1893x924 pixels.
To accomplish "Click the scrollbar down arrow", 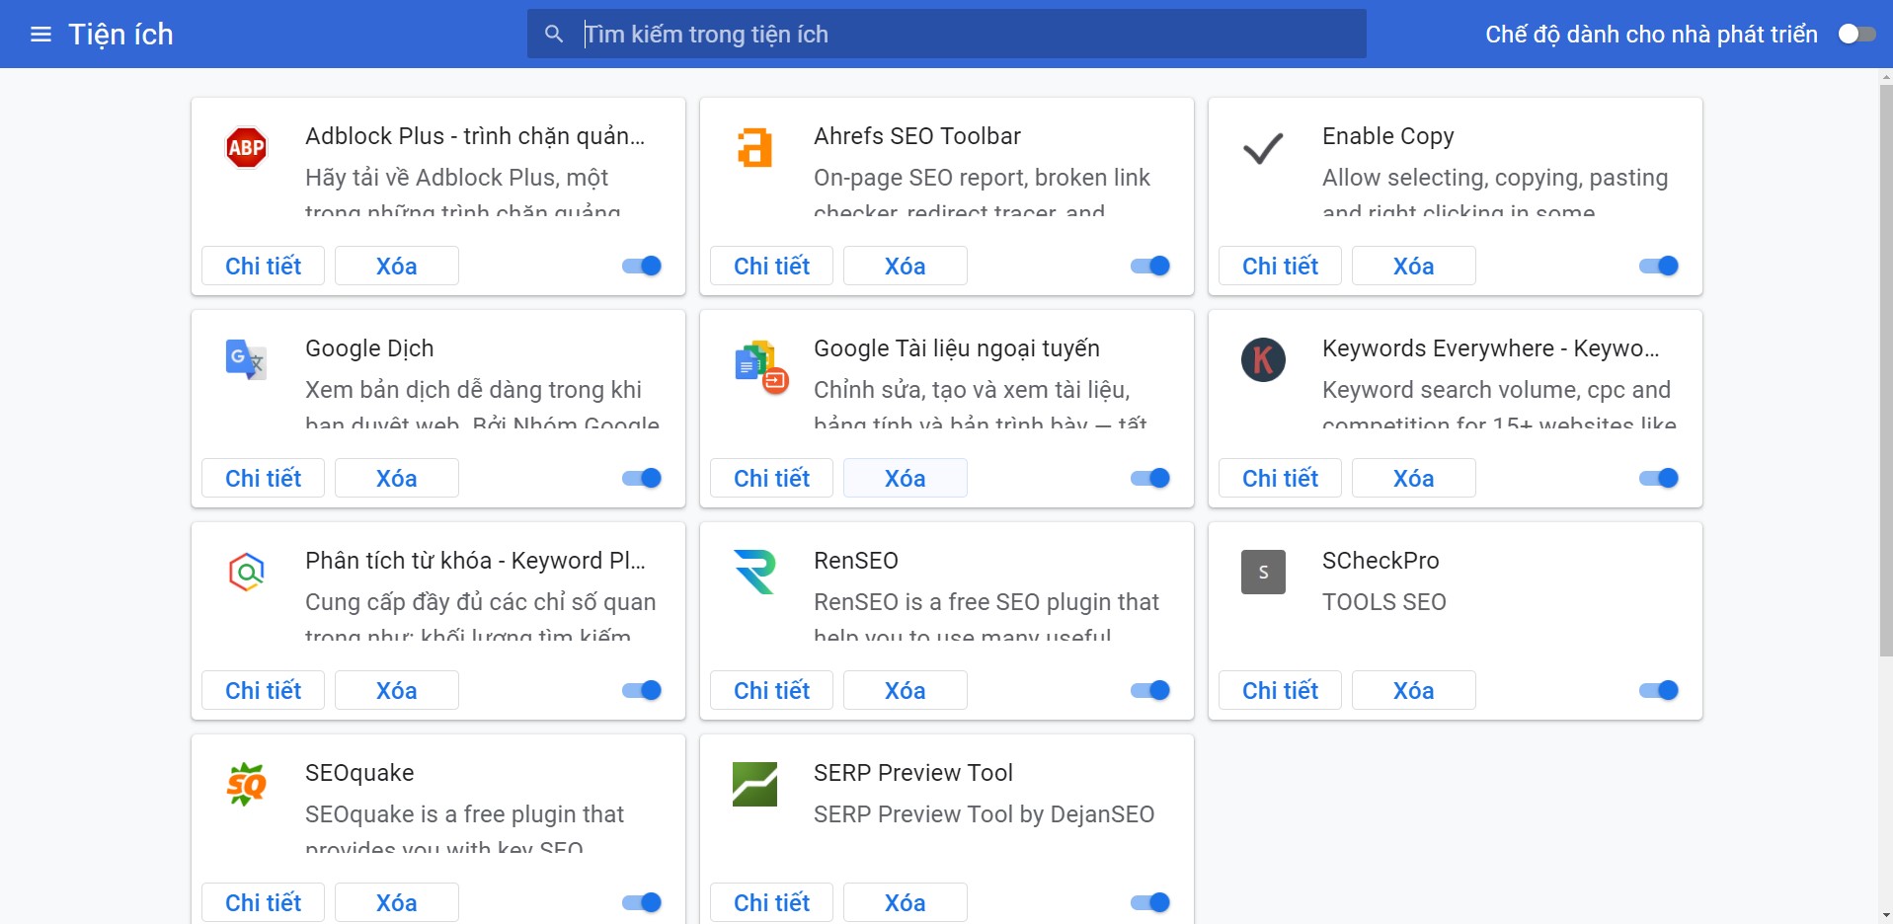I will (x=1885, y=915).
